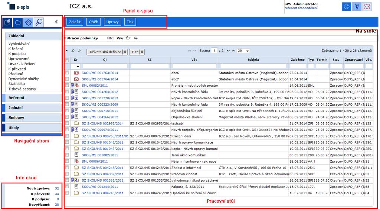Click the 'e' document icon in row SKOL/MS 001770/2013
This screenshot has height=209, width=380.
(76, 98)
